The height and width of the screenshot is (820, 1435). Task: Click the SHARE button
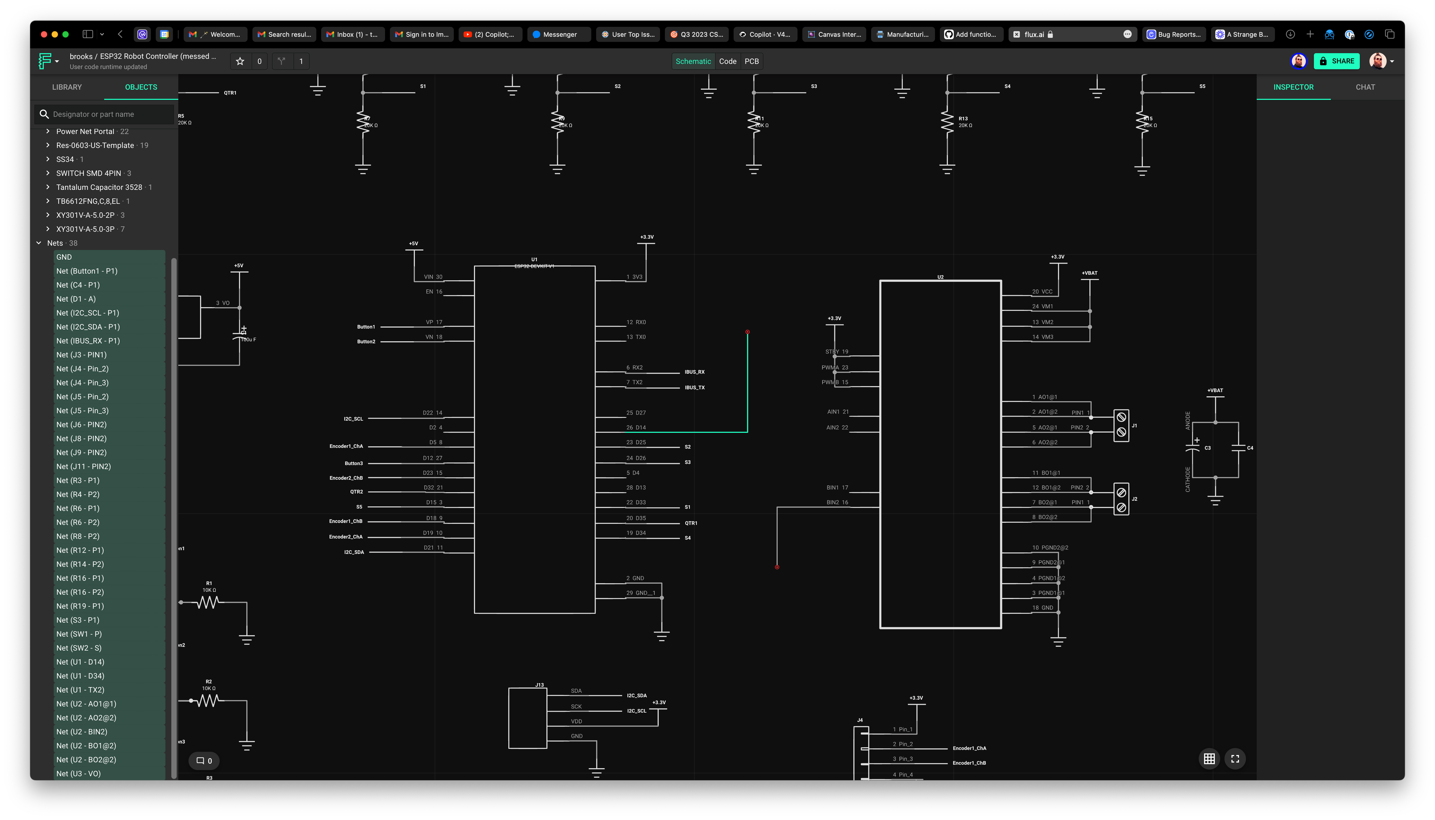1336,61
